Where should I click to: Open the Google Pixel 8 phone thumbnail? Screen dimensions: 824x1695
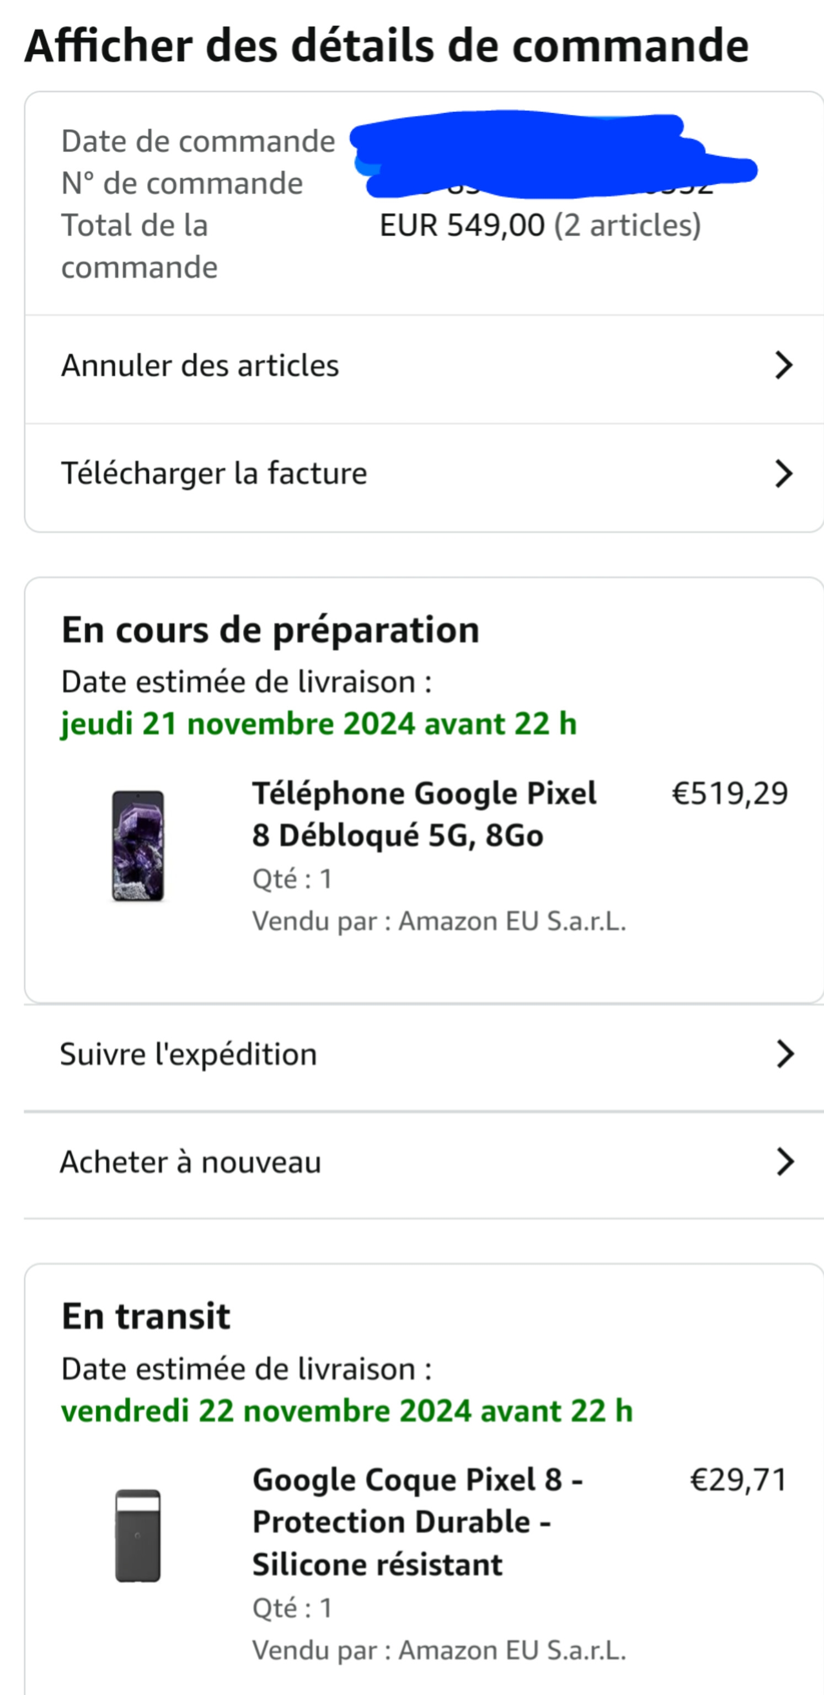[138, 845]
